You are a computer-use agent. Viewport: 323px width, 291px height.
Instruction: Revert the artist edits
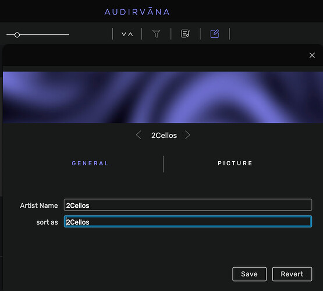292,274
